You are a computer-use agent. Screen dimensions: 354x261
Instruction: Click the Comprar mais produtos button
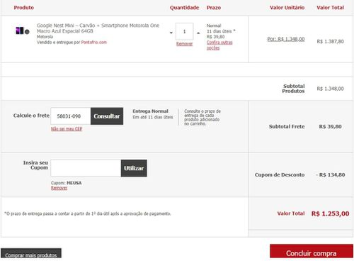(x=31, y=253)
